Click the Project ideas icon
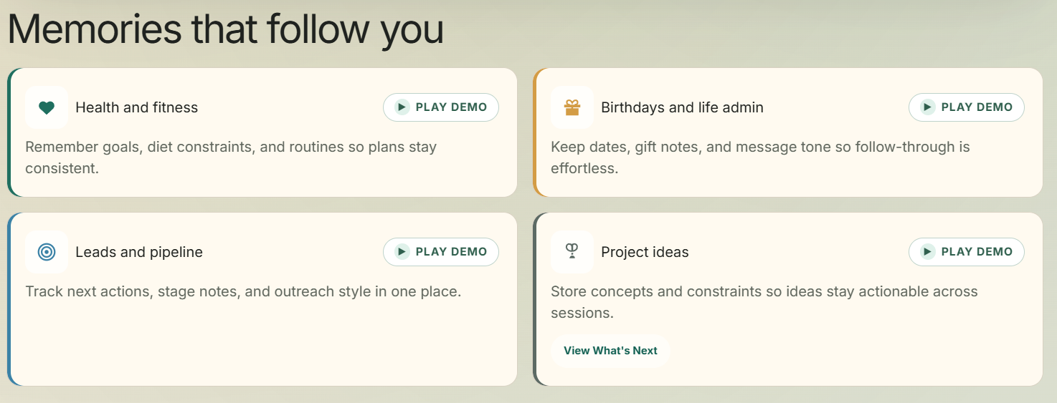Screen dimensions: 1057x403 coord(572,252)
